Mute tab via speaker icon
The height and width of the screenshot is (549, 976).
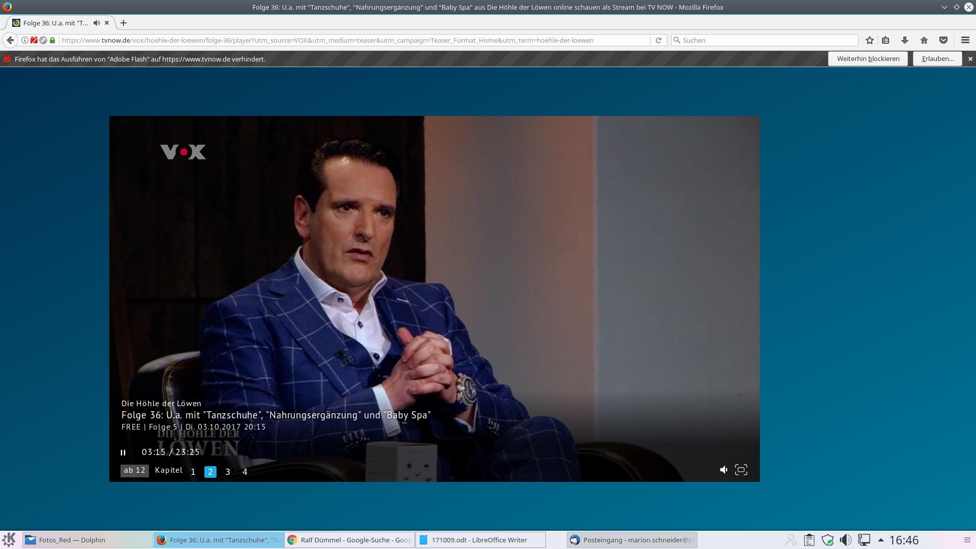point(97,23)
